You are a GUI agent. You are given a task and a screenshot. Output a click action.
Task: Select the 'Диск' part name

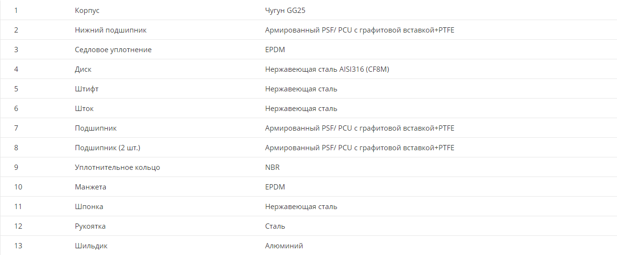pos(83,69)
